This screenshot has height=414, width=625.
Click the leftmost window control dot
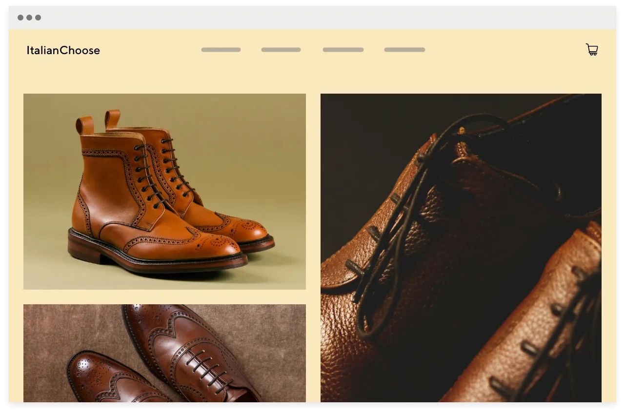point(20,17)
